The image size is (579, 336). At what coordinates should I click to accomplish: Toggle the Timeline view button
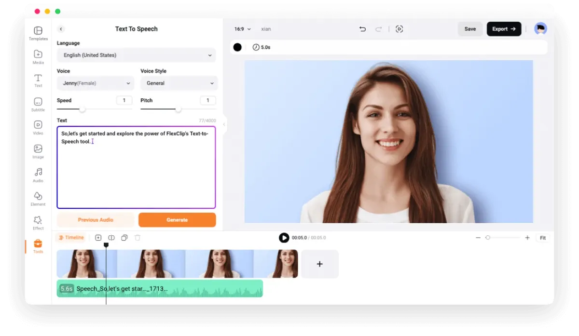71,238
